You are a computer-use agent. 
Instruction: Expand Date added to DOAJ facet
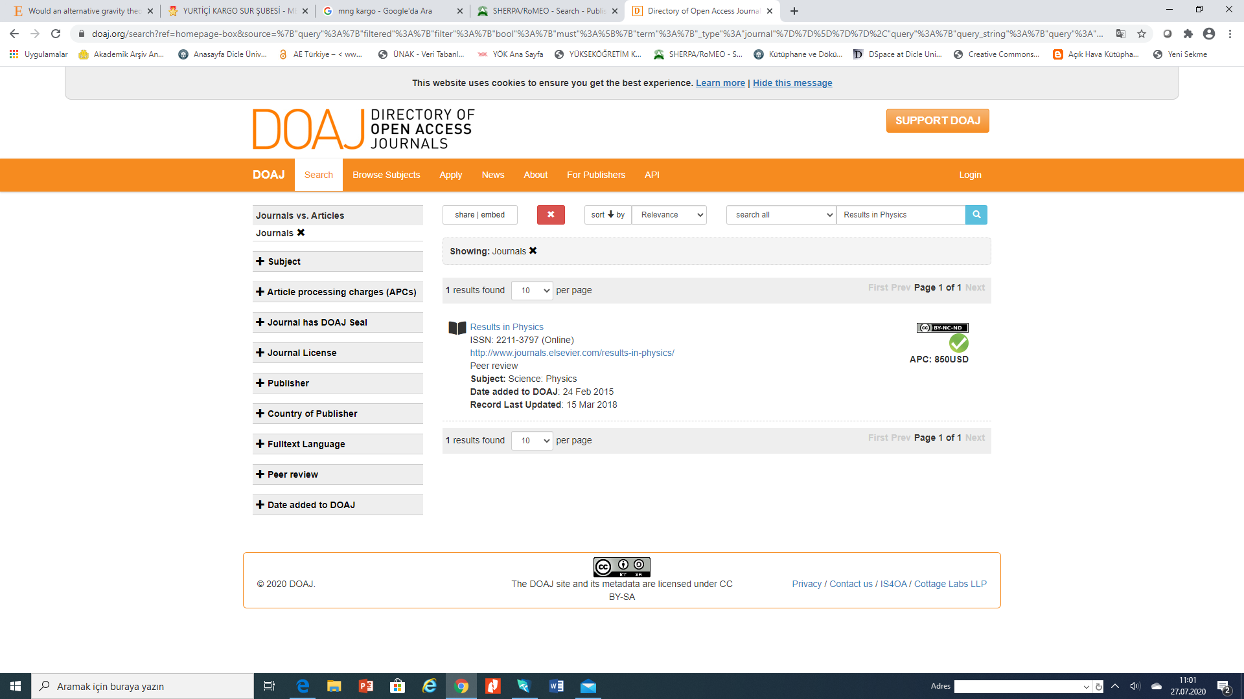tap(338, 505)
